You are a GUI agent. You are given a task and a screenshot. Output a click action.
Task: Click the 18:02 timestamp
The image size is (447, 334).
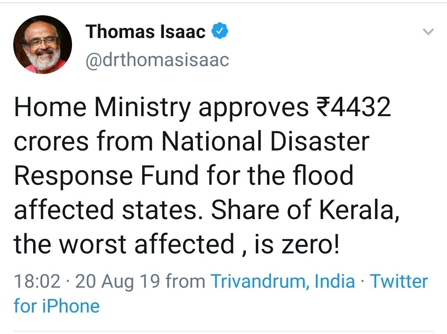pyautogui.click(x=37, y=282)
